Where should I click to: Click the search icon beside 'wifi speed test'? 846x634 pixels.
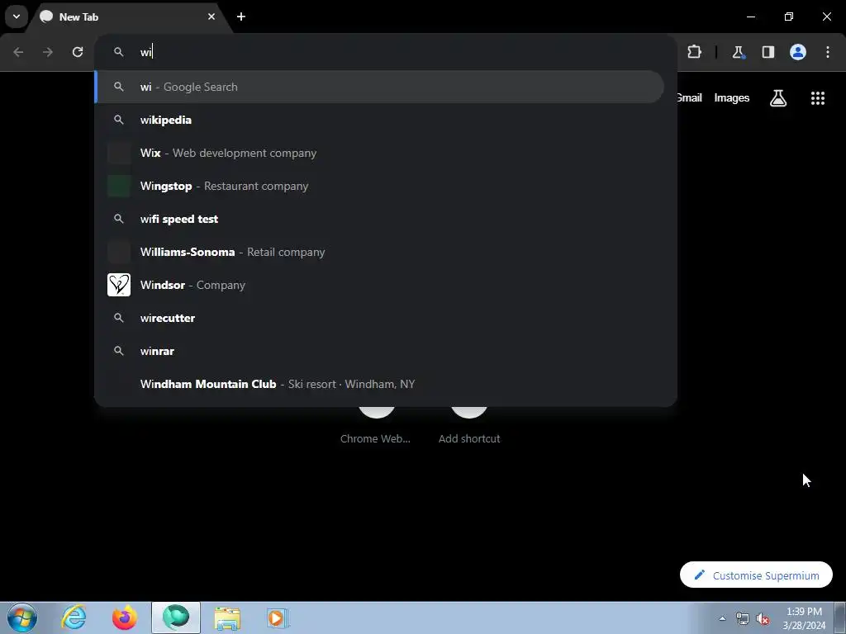pos(119,219)
